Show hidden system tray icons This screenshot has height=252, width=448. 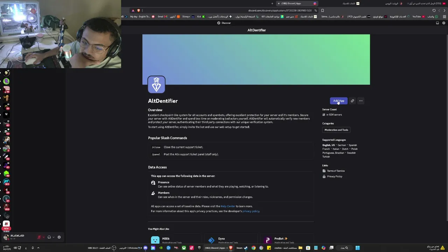pyautogui.click(x=38, y=248)
